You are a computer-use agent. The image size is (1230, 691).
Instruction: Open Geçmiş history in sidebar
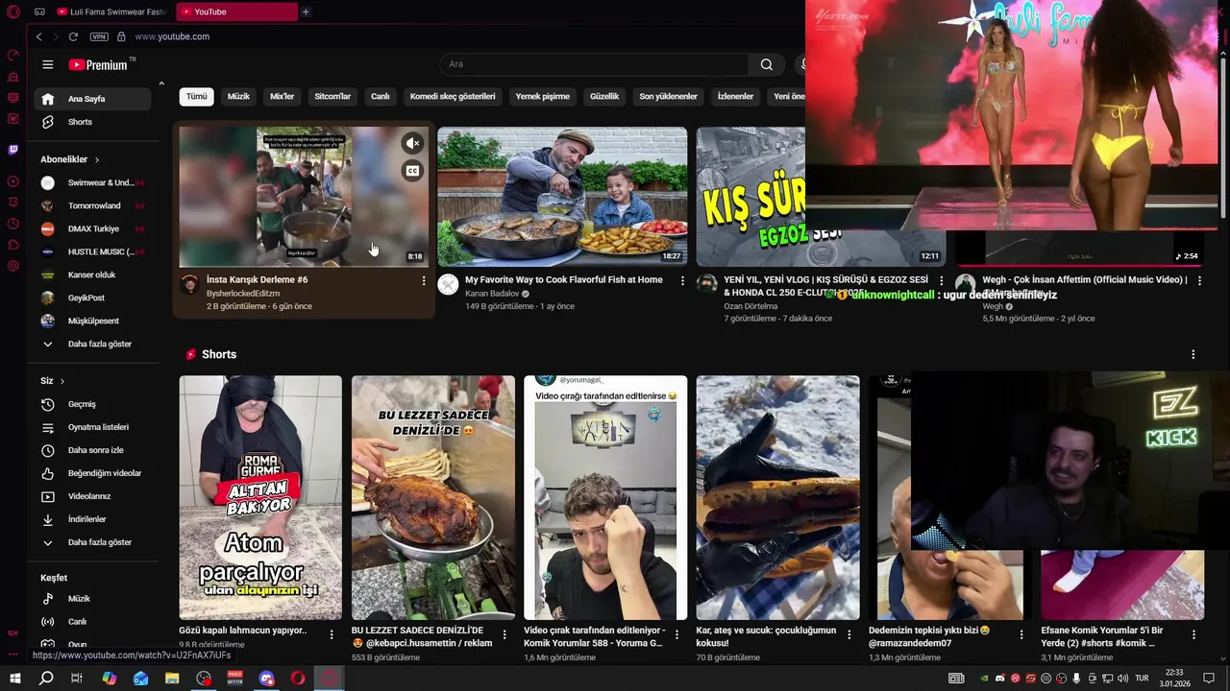coord(94,404)
